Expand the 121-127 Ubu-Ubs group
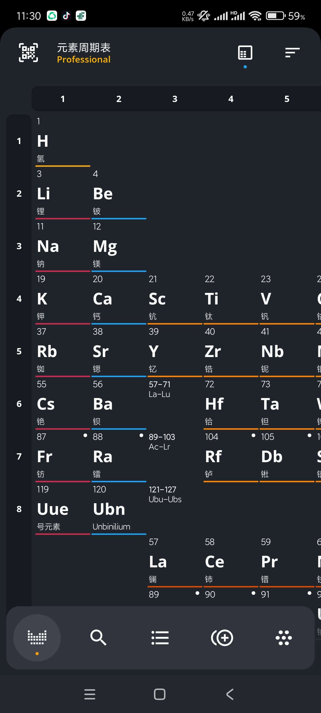The image size is (321, 713). (175, 509)
